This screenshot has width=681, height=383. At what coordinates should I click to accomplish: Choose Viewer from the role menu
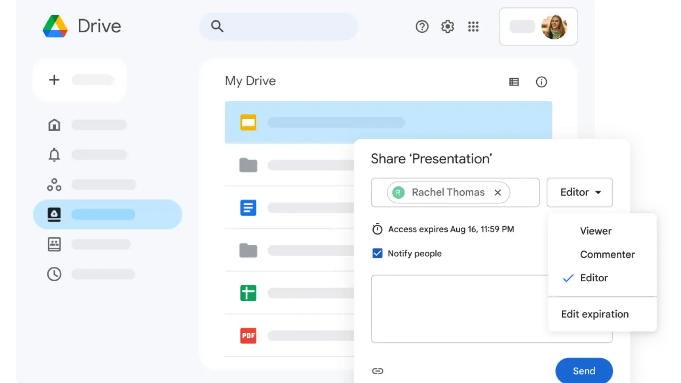595,231
